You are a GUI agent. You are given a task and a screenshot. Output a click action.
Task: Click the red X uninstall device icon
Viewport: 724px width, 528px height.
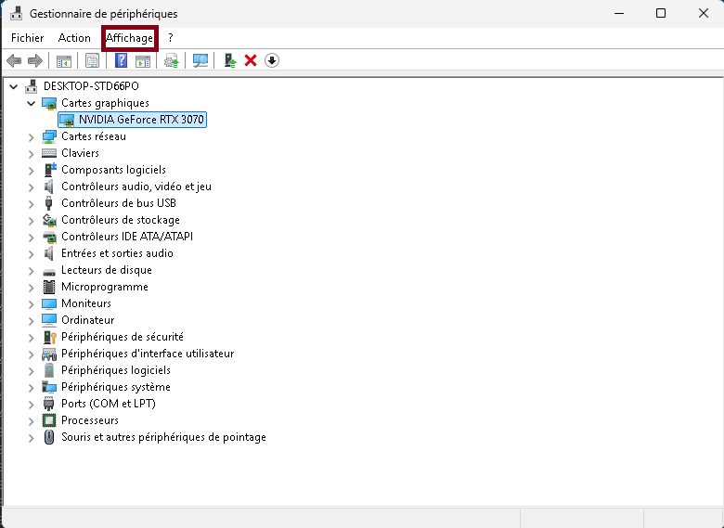pyautogui.click(x=251, y=61)
